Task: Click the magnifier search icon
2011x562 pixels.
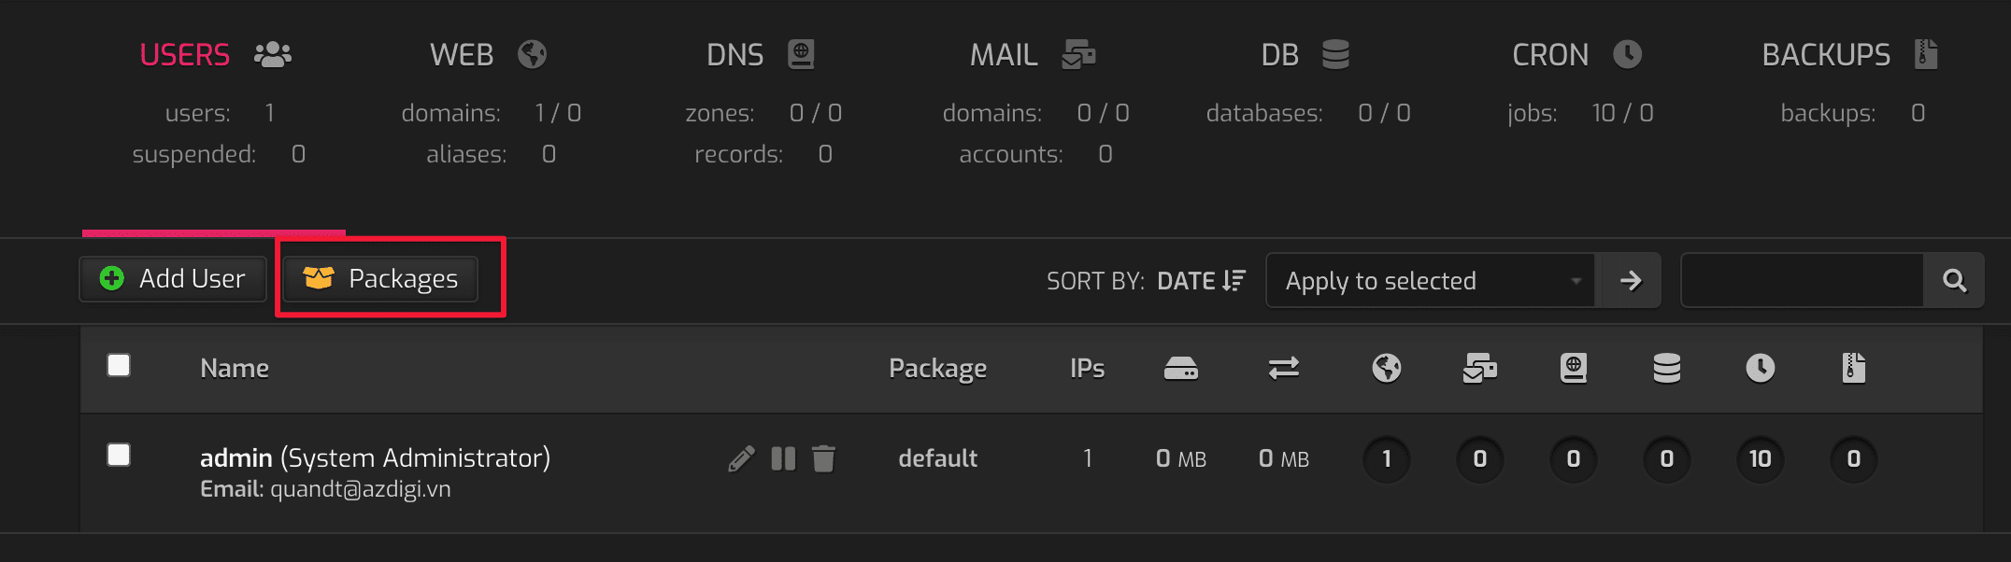Action: pyautogui.click(x=1954, y=280)
